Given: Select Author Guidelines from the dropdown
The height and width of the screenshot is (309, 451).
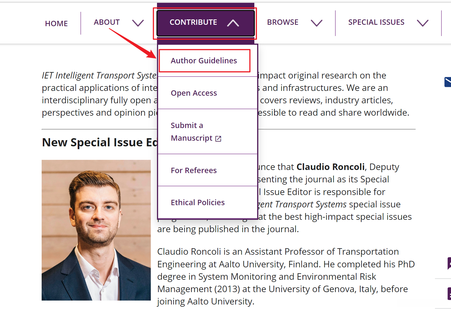Looking at the screenshot, I should click(x=204, y=61).
